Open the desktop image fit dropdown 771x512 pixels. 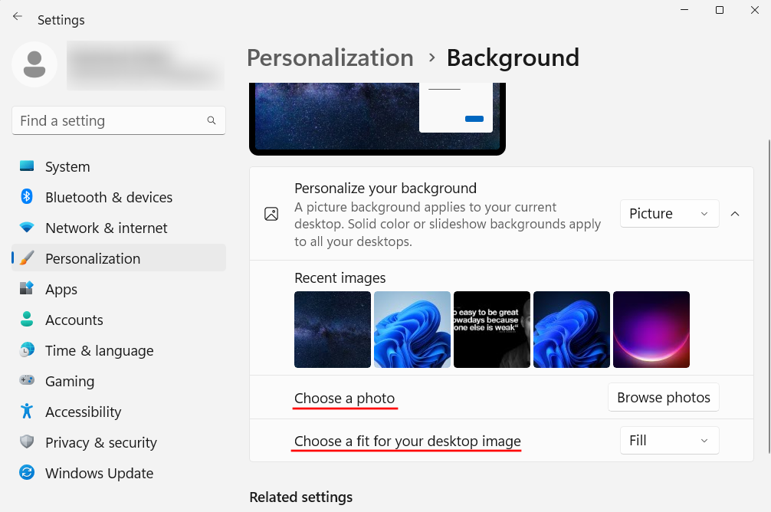point(669,440)
